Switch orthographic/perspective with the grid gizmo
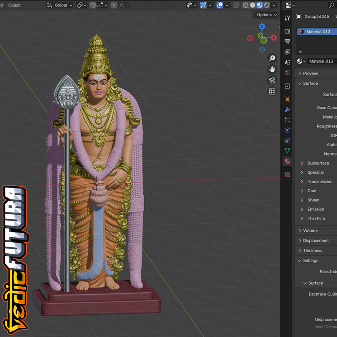This screenshot has height=337, width=337. pos(272,92)
